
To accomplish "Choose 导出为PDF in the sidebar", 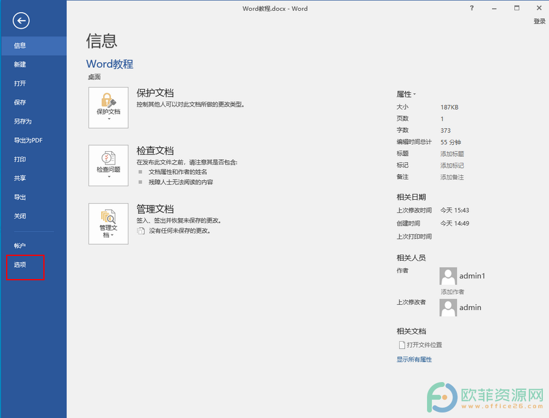I will tap(34, 140).
